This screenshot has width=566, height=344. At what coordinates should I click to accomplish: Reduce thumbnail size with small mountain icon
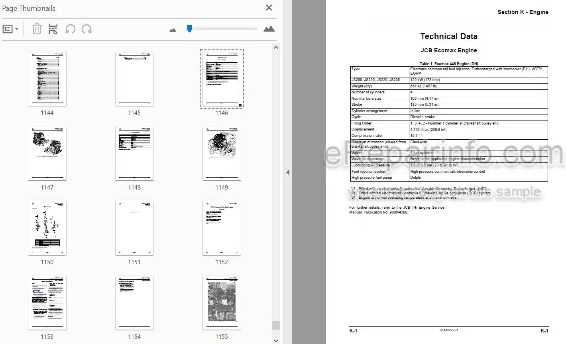pos(173,30)
